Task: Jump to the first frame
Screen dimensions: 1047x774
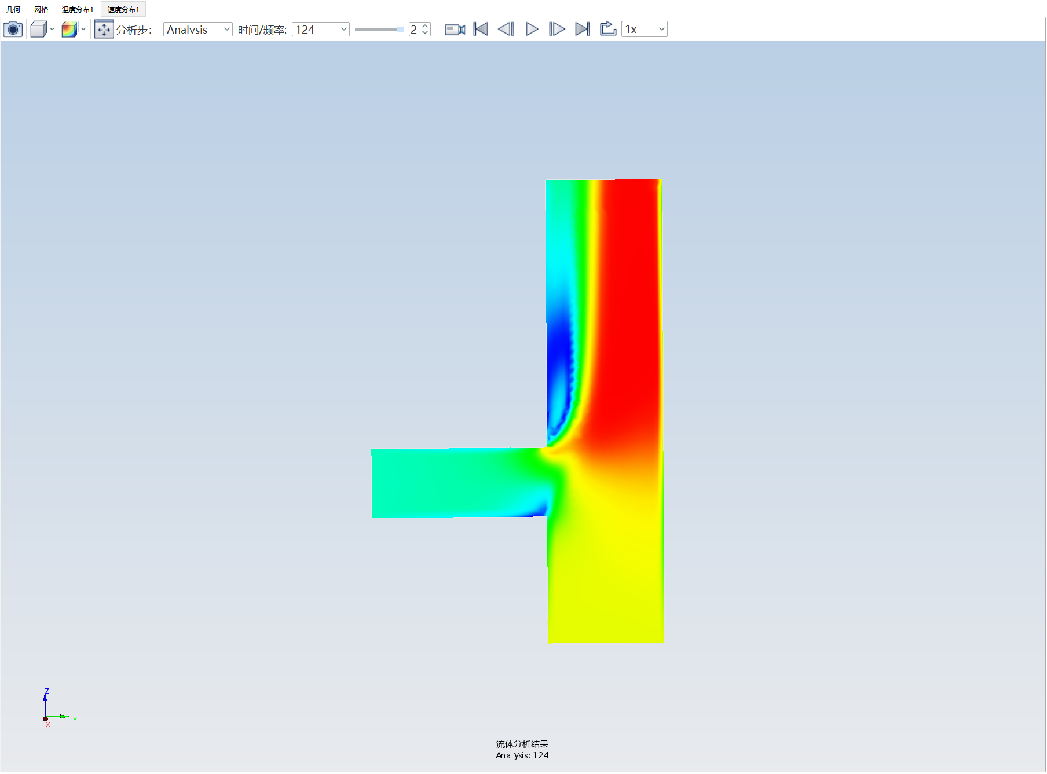Action: pyautogui.click(x=481, y=30)
